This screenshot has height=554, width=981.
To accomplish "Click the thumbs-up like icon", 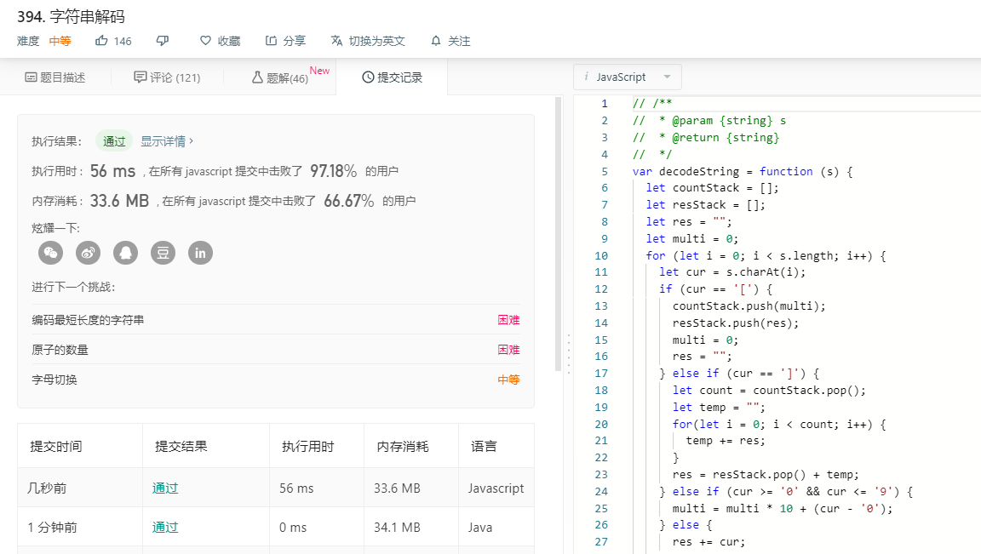I will pos(101,41).
